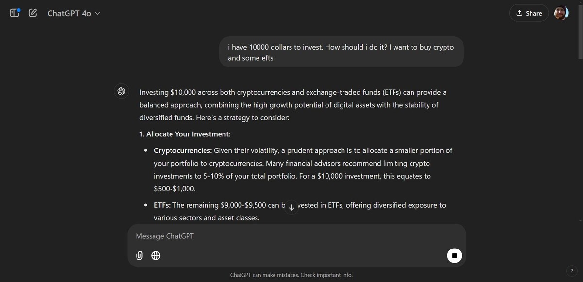
Task: Select the user's 10000 dollars message bubble
Action: pyautogui.click(x=341, y=52)
